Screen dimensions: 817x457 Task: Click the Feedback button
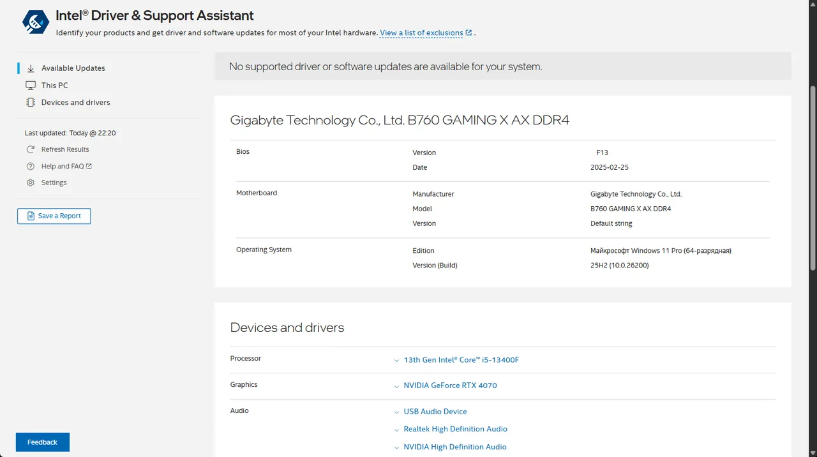click(43, 442)
